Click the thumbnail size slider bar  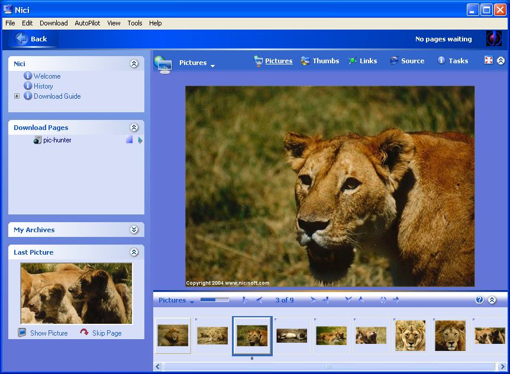coord(215,300)
